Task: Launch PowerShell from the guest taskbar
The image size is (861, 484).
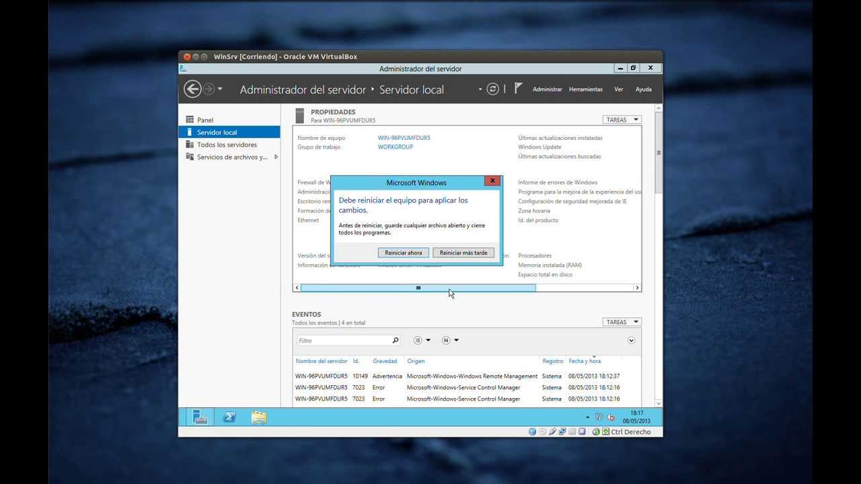Action: [x=229, y=417]
